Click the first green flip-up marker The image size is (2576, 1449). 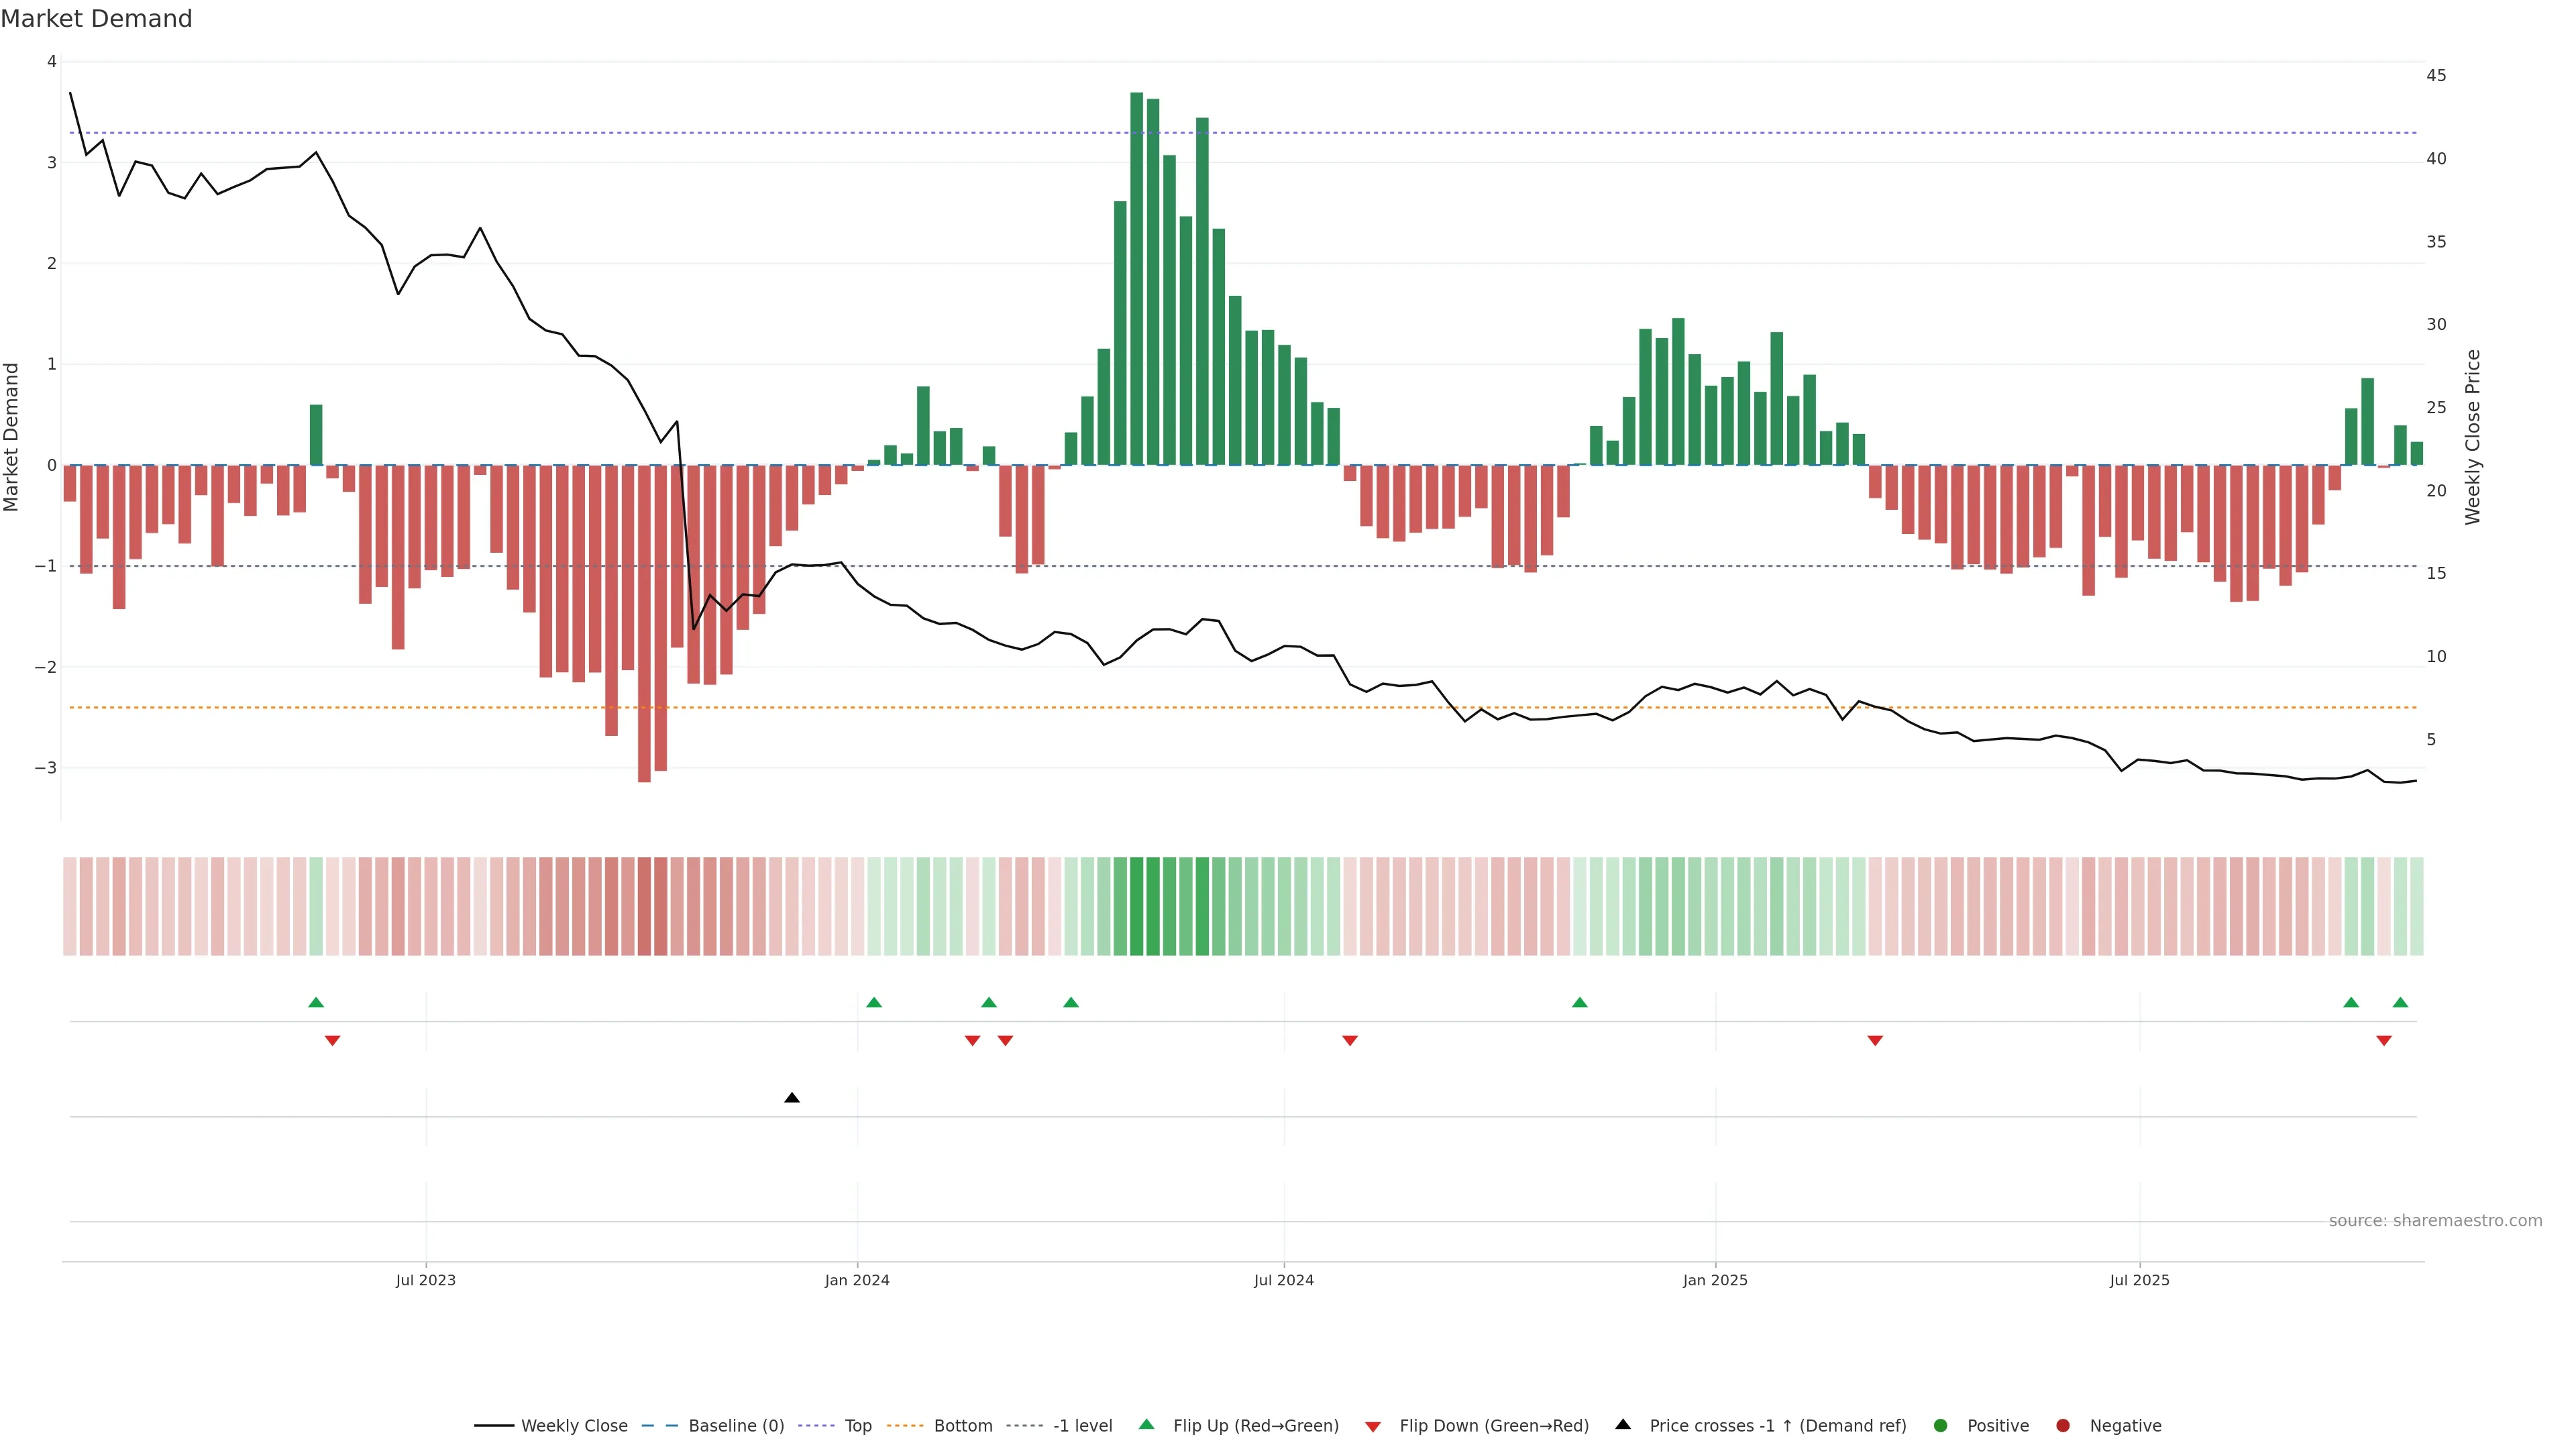click(316, 1002)
